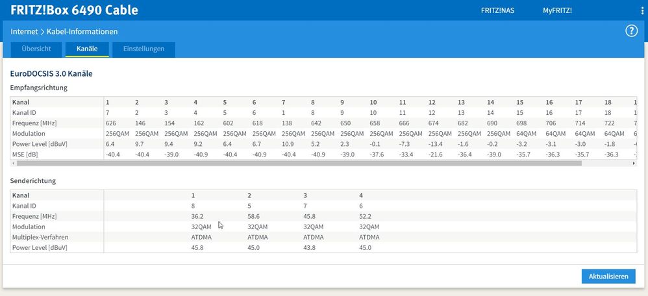Click the downstream frequency value 626

point(110,123)
